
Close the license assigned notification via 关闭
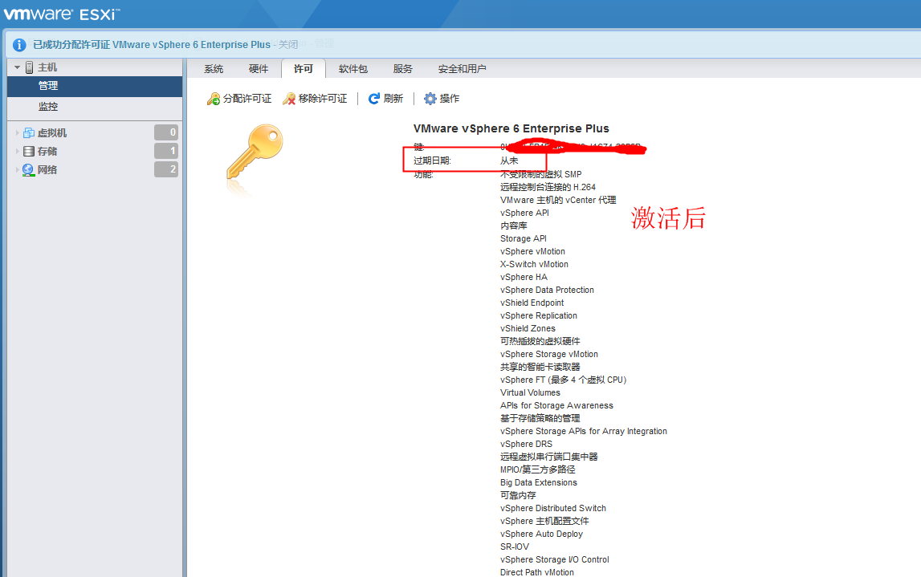coord(288,45)
